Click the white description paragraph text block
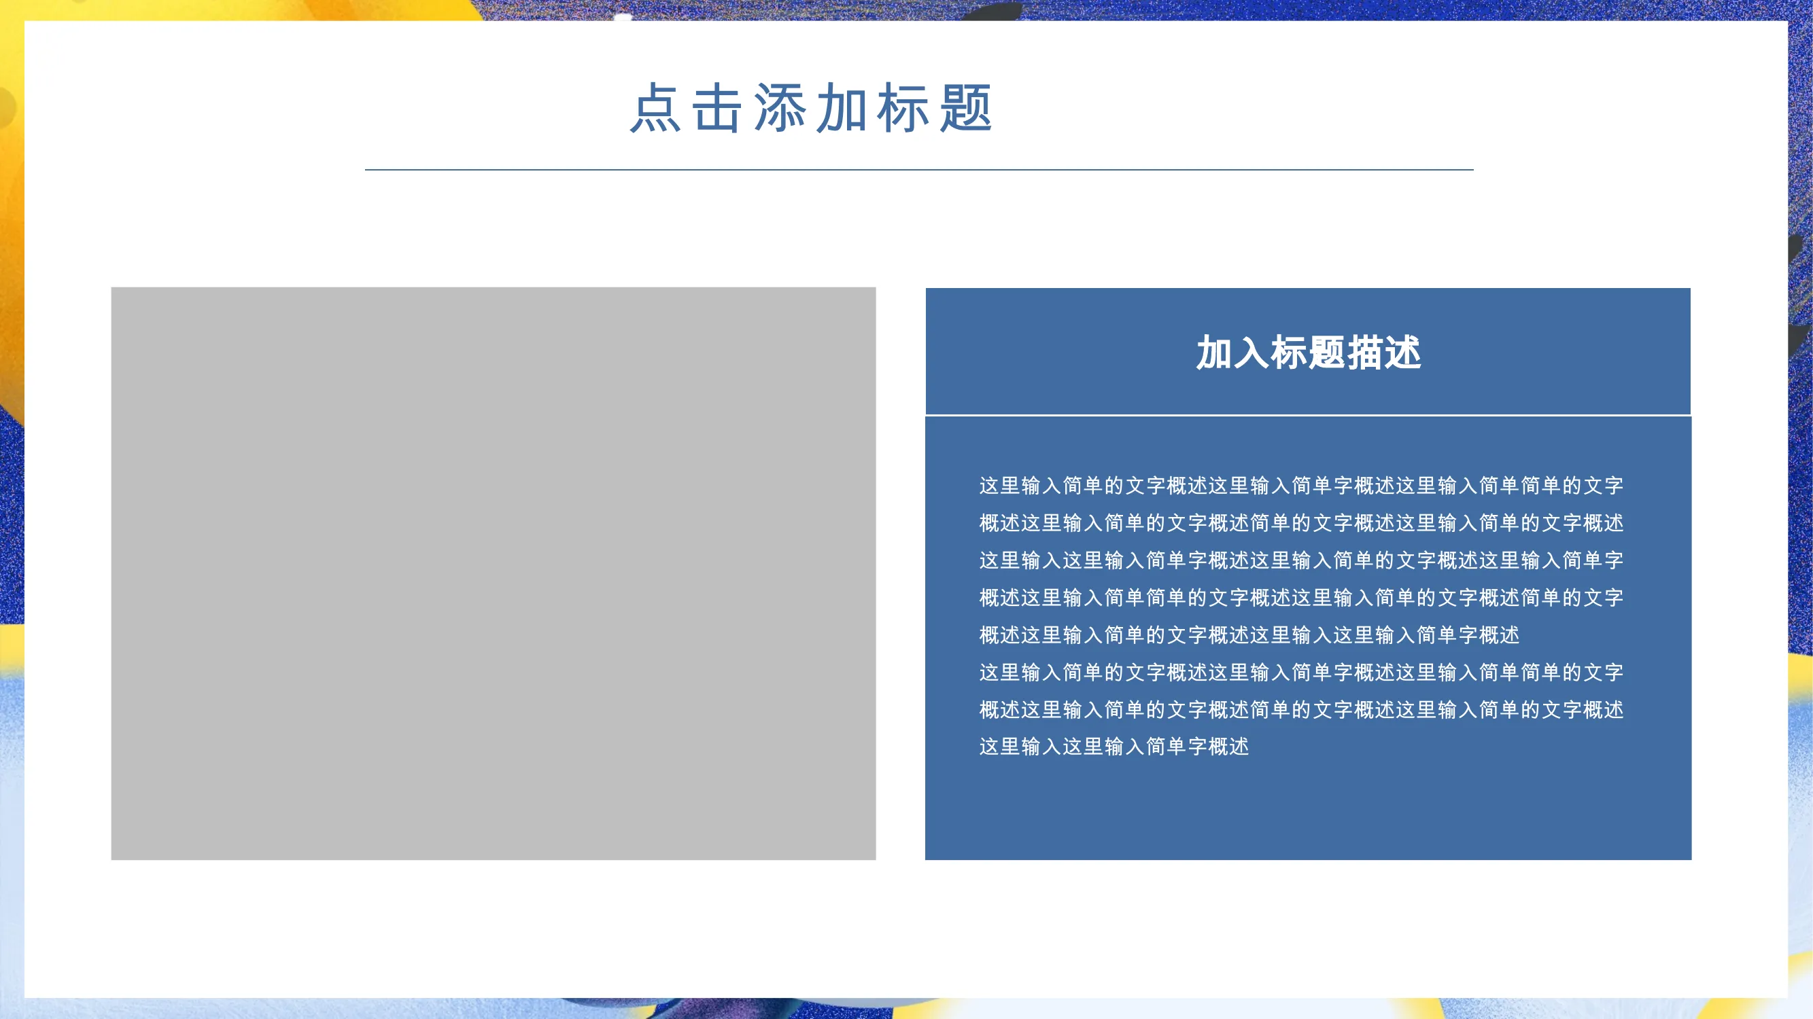The image size is (1813, 1019). coord(1301,616)
